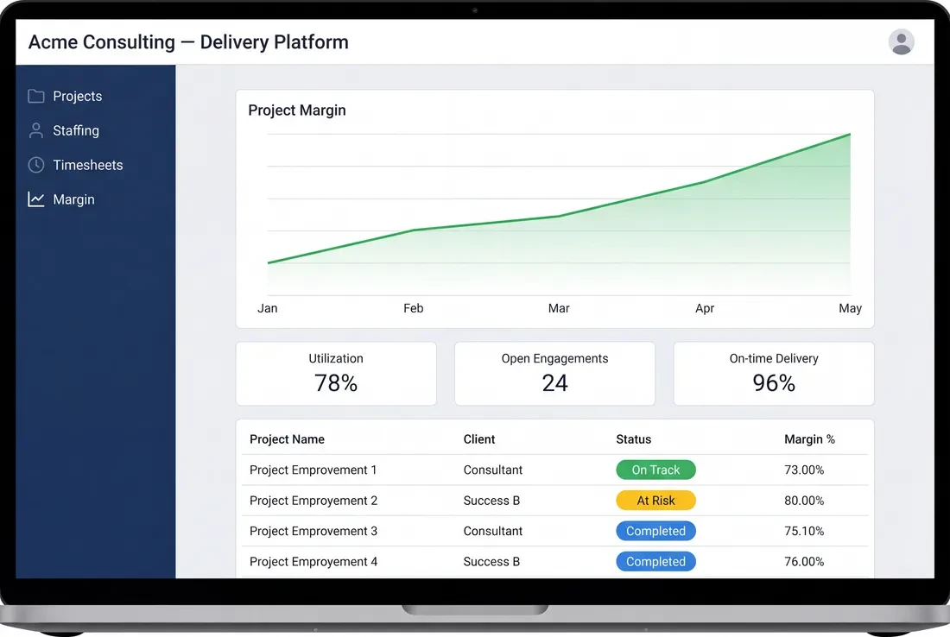
Task: Click the Project Margin chart heading
Action: 297,110
